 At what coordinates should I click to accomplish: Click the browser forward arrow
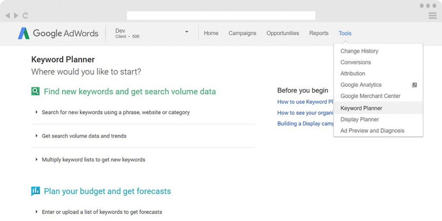(16, 15)
